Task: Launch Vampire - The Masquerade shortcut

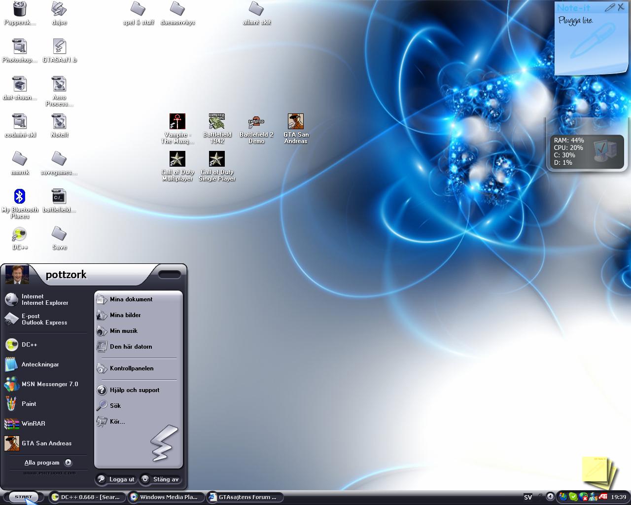Action: coord(177,128)
